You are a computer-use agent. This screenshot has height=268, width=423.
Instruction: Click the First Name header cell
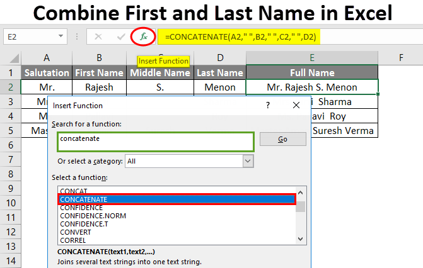click(x=99, y=73)
